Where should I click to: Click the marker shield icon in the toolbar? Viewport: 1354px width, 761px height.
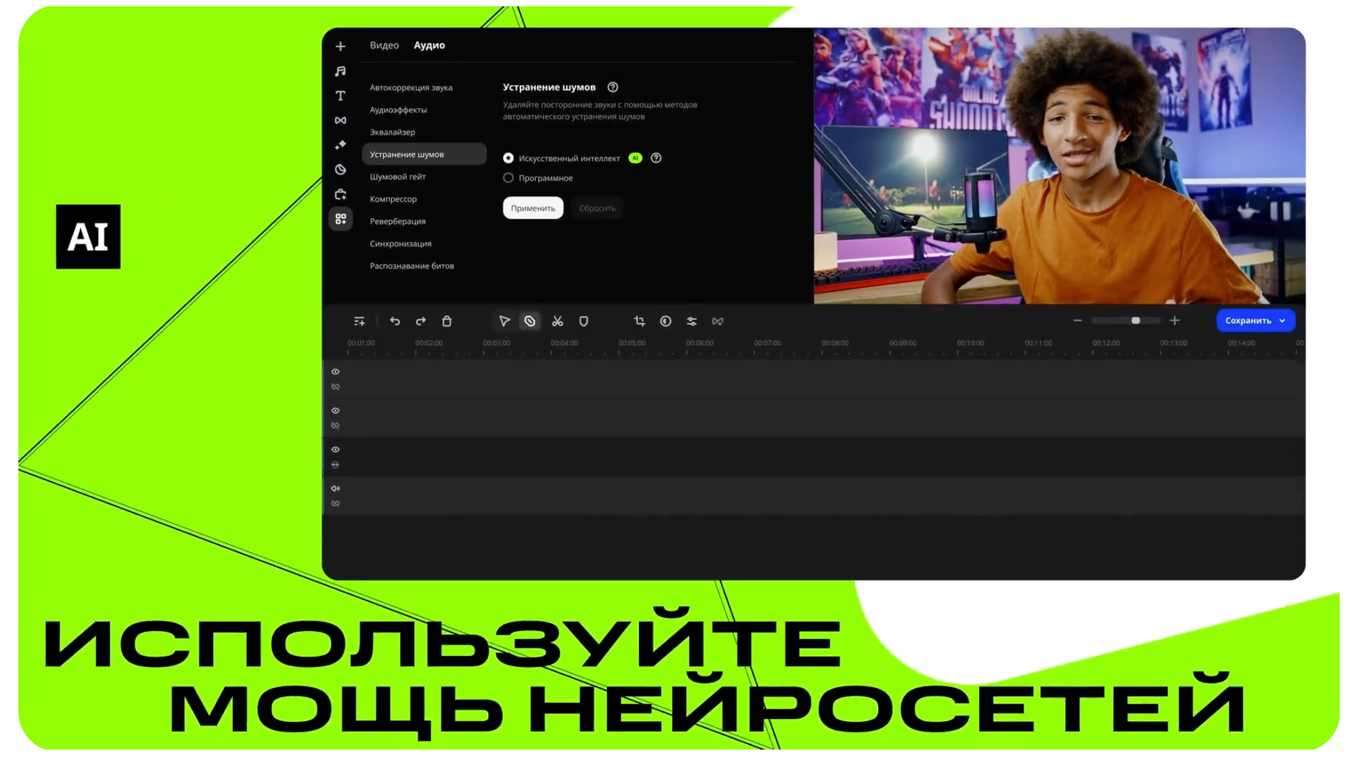point(584,321)
